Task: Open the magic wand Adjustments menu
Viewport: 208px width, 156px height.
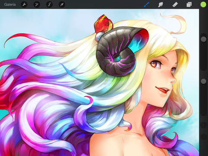Action: pos(37,4)
